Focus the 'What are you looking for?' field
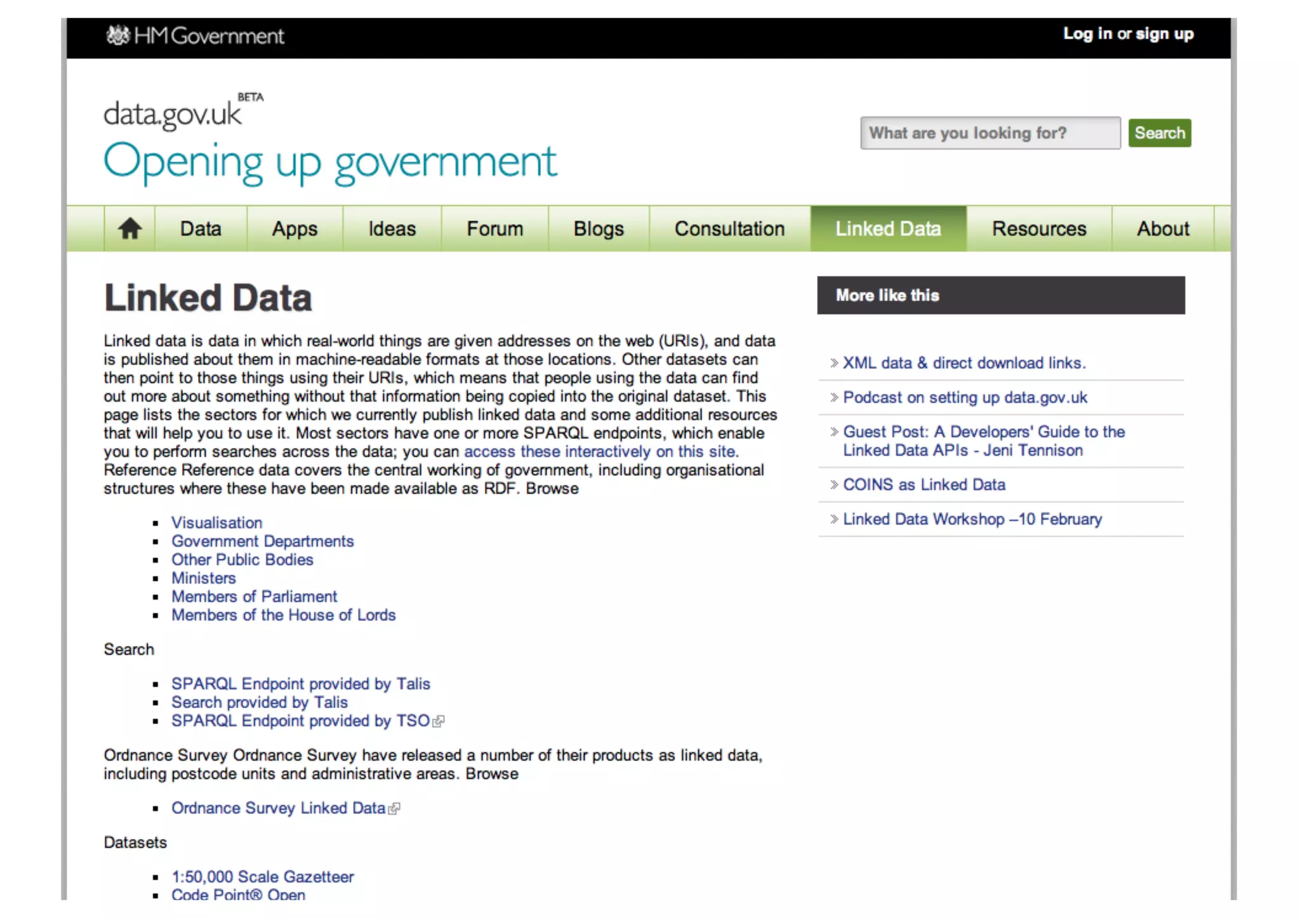 [x=990, y=133]
